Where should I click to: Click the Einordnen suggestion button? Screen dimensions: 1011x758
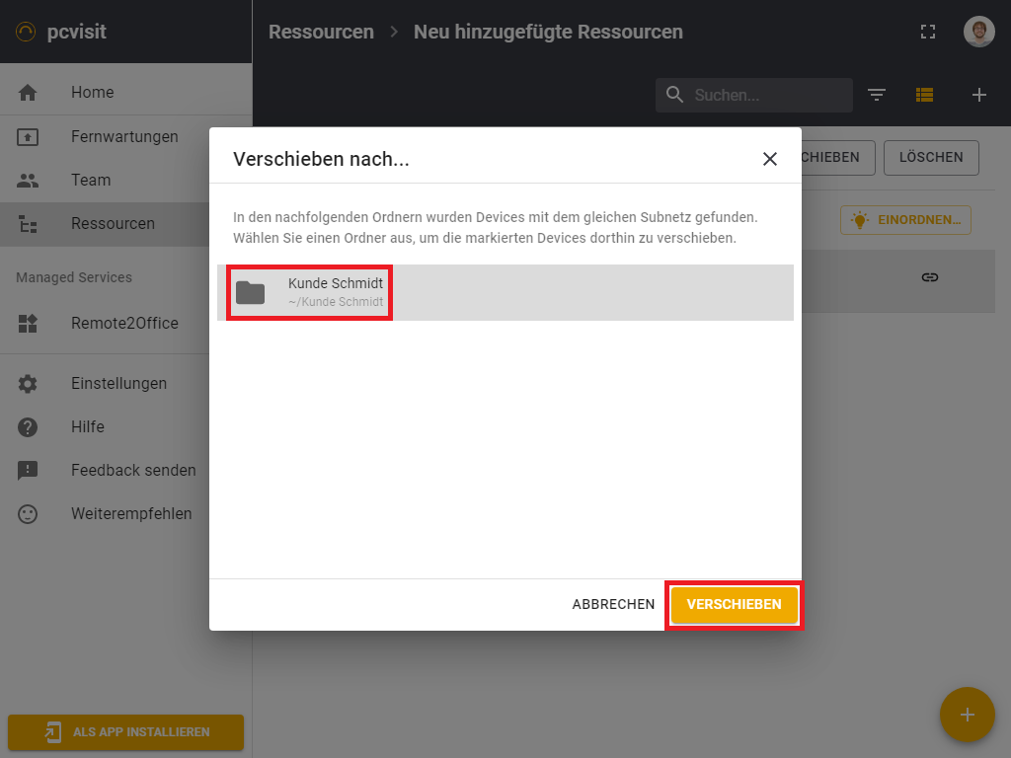tap(905, 220)
